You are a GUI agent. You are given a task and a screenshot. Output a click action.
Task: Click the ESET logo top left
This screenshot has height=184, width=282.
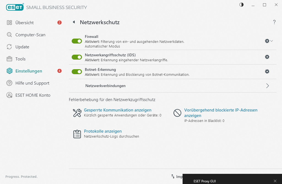click(15, 7)
